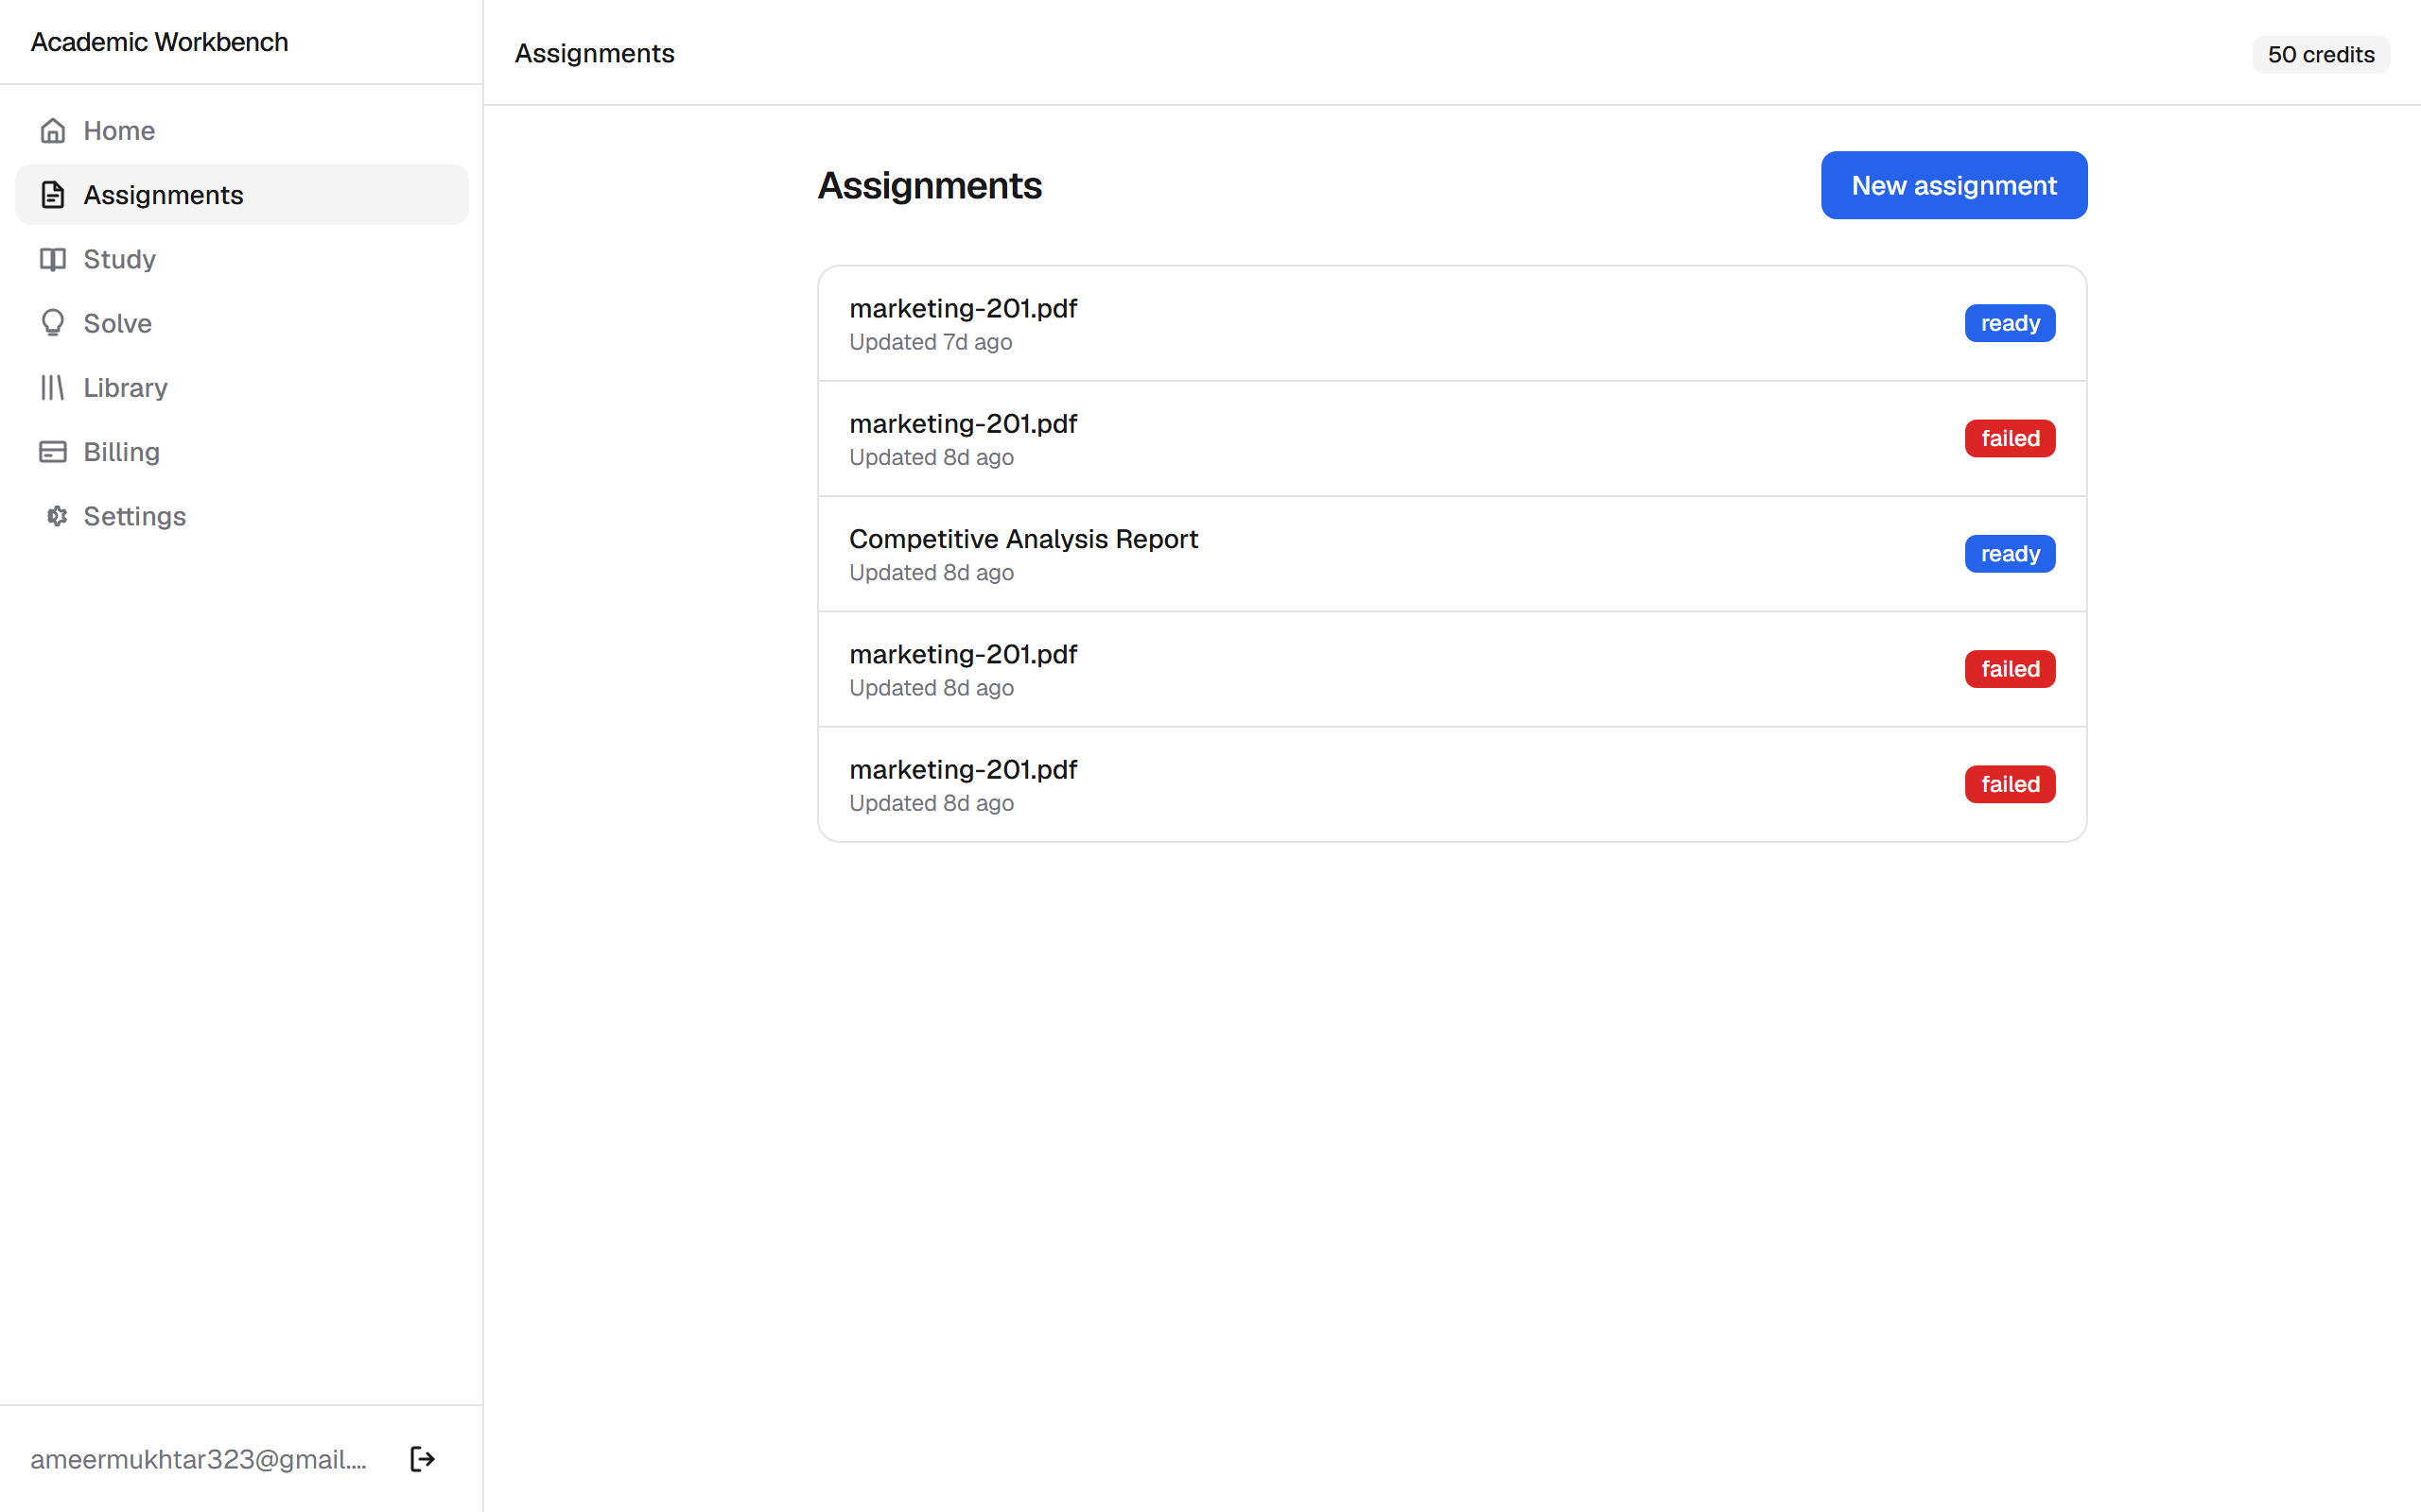Click Updated 7d ago text
Image resolution: width=2421 pixels, height=1512 pixels.
point(931,342)
